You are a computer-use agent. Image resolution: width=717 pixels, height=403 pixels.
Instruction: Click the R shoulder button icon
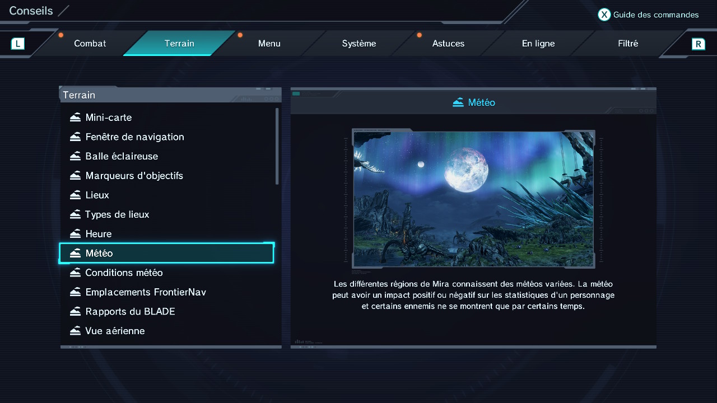pos(698,44)
